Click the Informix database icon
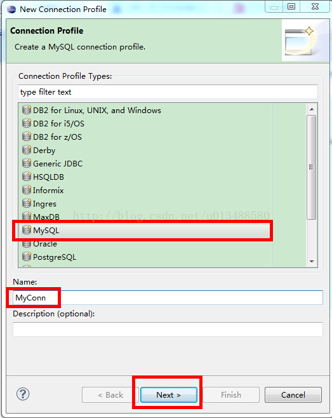 (x=27, y=189)
